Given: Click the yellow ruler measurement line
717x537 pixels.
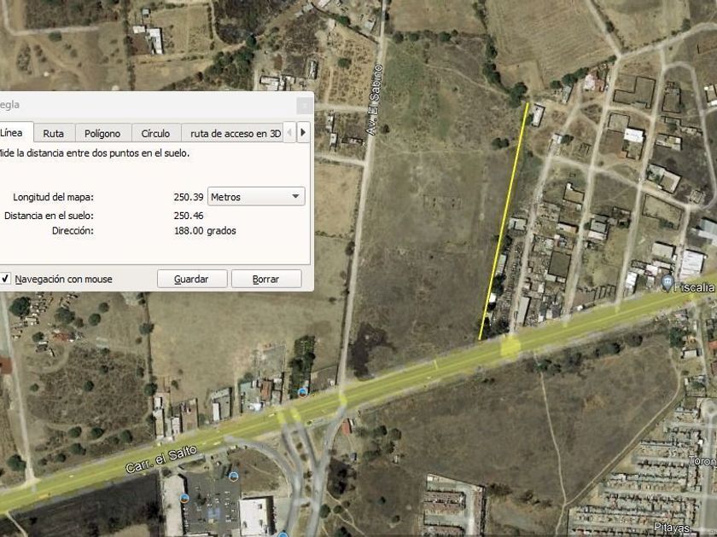Looking at the screenshot, I should [x=504, y=222].
